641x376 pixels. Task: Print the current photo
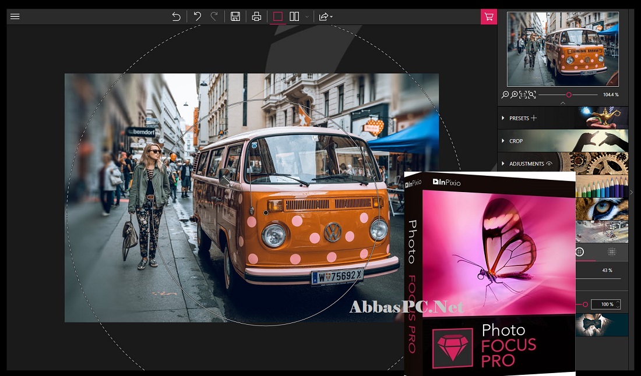tap(256, 16)
